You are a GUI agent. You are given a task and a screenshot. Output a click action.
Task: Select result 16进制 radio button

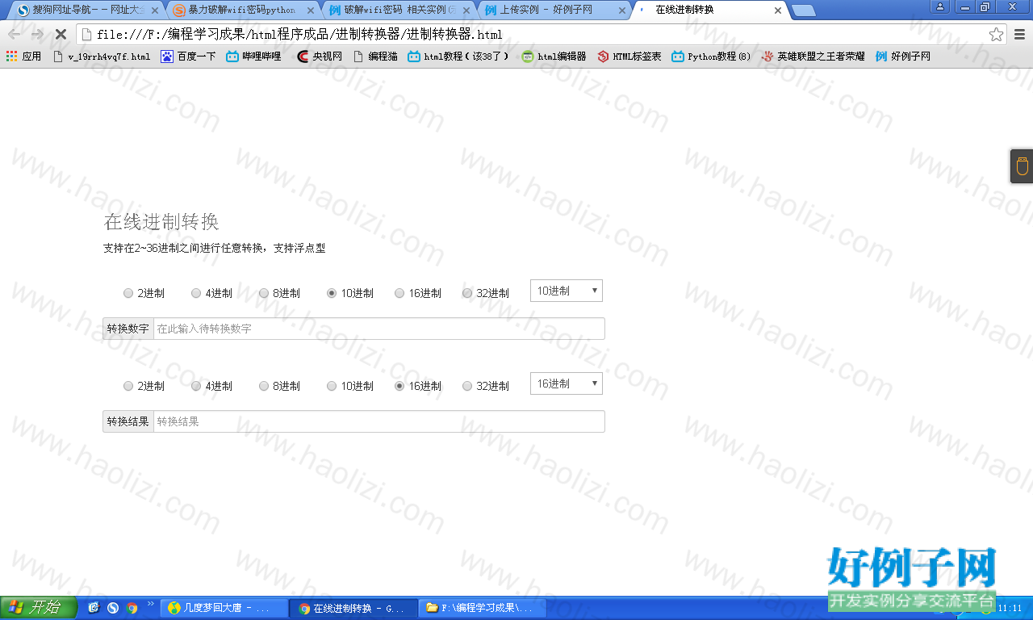coord(399,386)
